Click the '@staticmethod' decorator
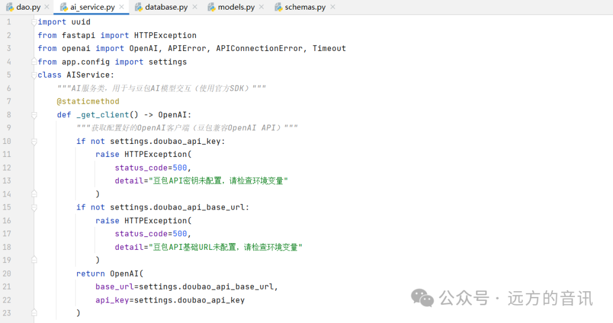Screen dimensions: 613x323 pos(88,101)
